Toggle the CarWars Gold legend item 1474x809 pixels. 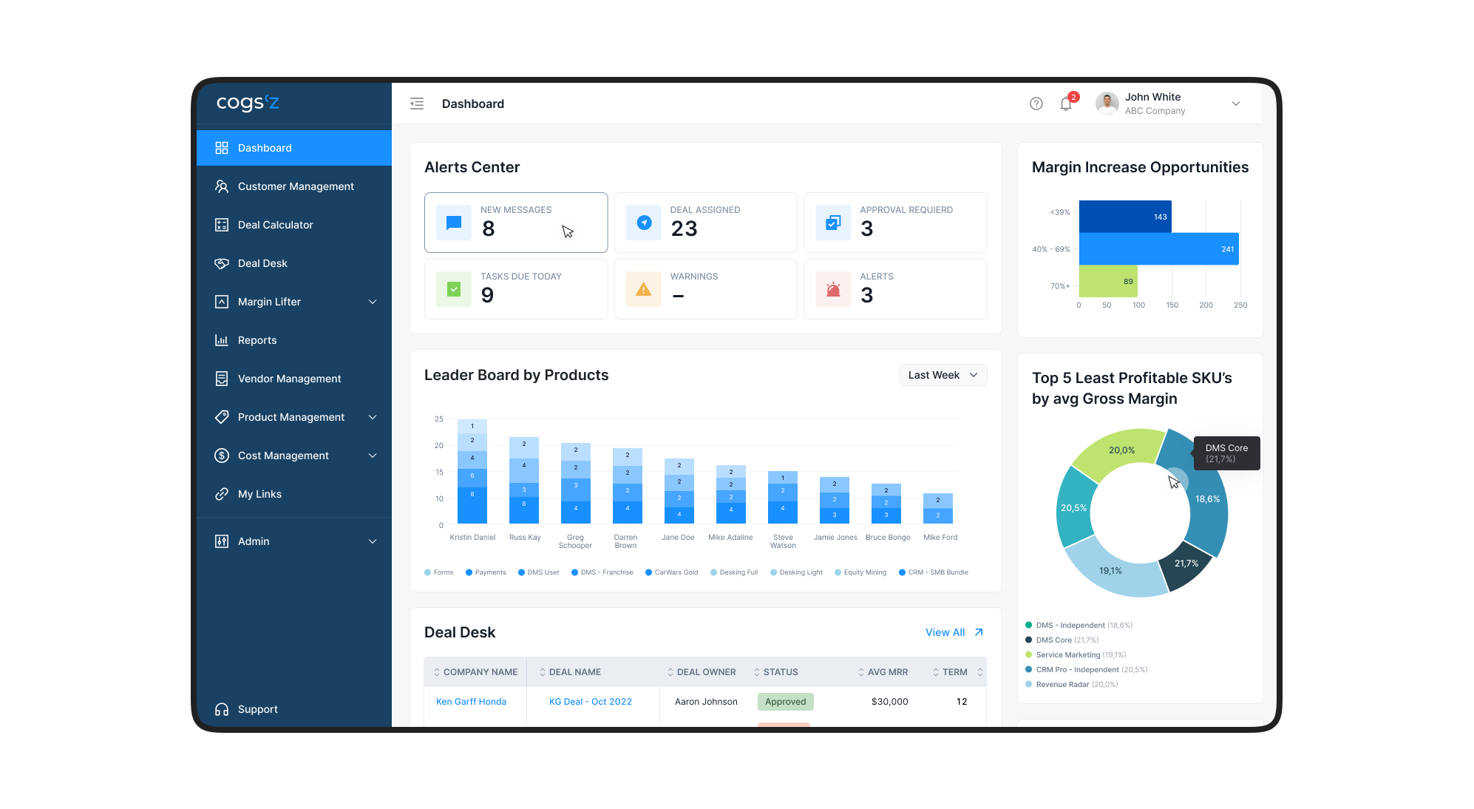point(671,572)
